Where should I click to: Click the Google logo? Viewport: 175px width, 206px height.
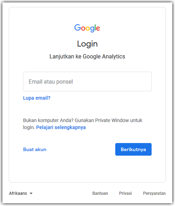click(87, 28)
